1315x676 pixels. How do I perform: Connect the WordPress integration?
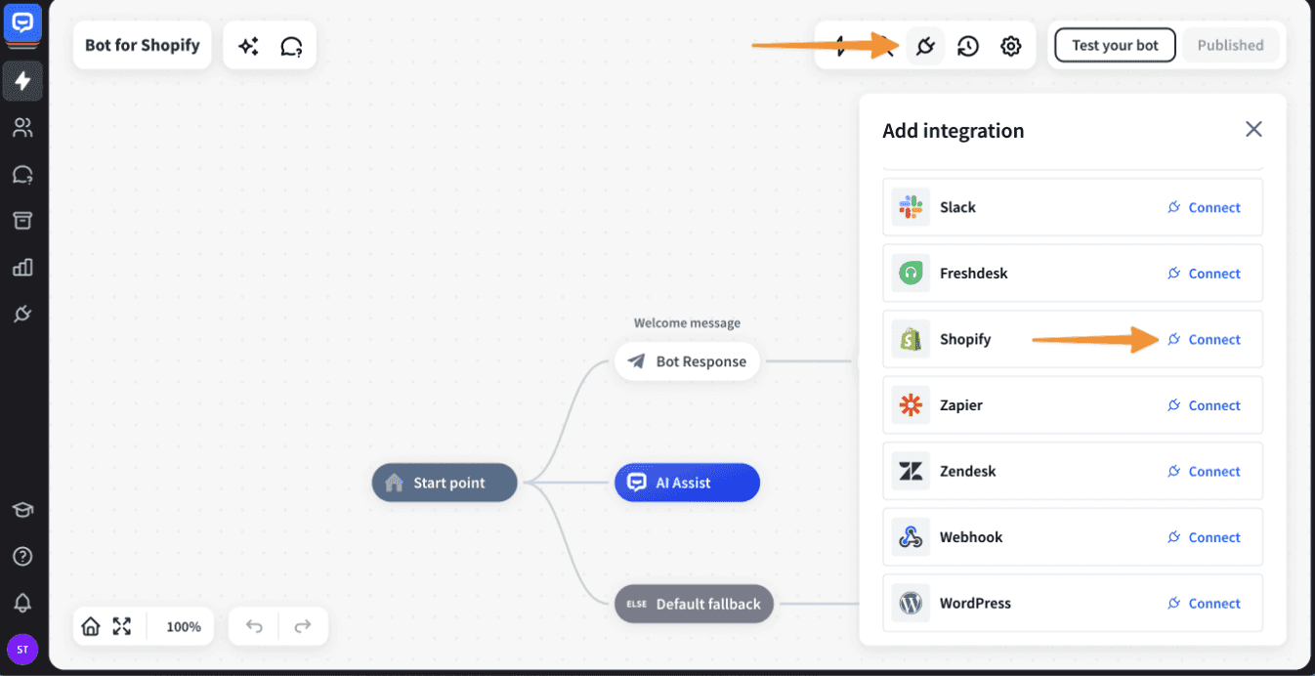tap(1204, 603)
